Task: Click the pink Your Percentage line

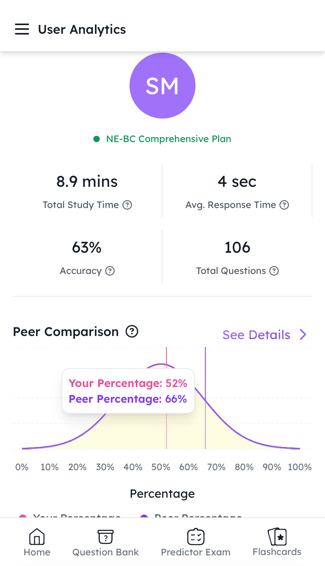Action: pos(166,432)
